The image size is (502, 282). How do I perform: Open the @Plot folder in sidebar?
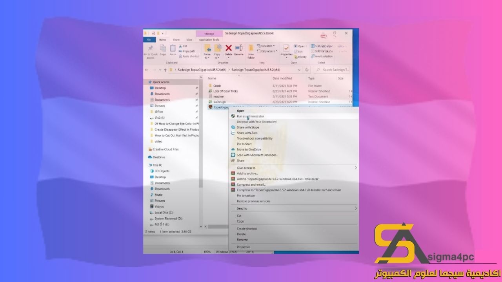(158, 112)
